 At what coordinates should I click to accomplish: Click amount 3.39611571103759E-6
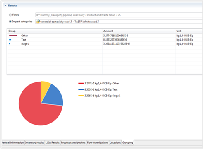point(116,44)
